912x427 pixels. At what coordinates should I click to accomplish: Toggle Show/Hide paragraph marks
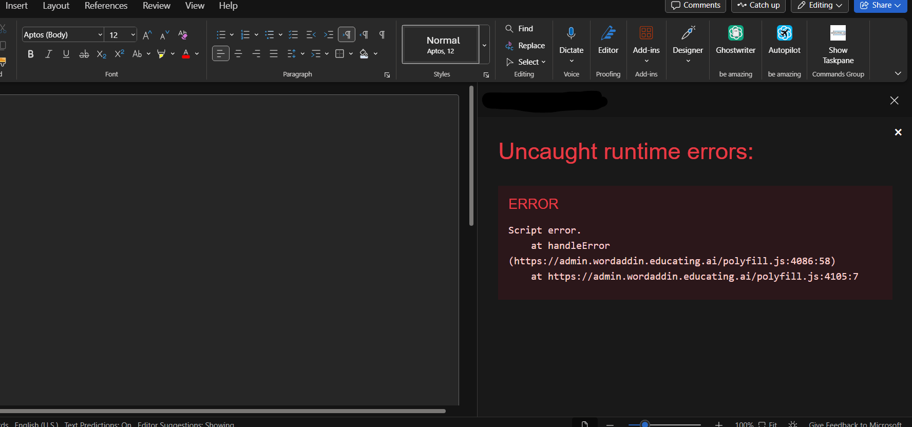(x=382, y=35)
